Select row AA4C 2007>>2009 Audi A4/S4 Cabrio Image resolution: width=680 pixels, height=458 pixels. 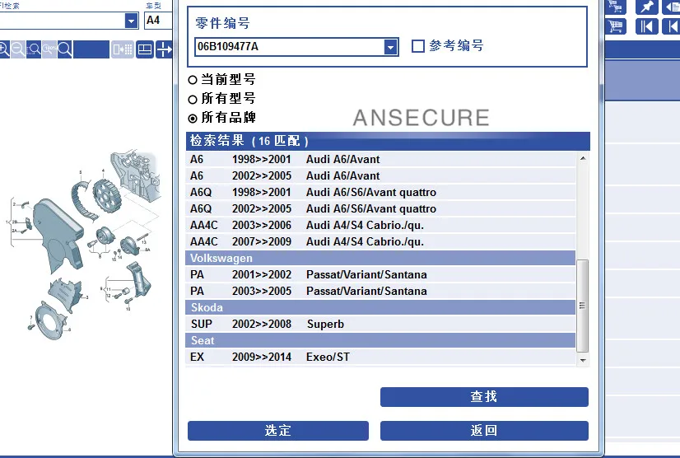coord(380,242)
